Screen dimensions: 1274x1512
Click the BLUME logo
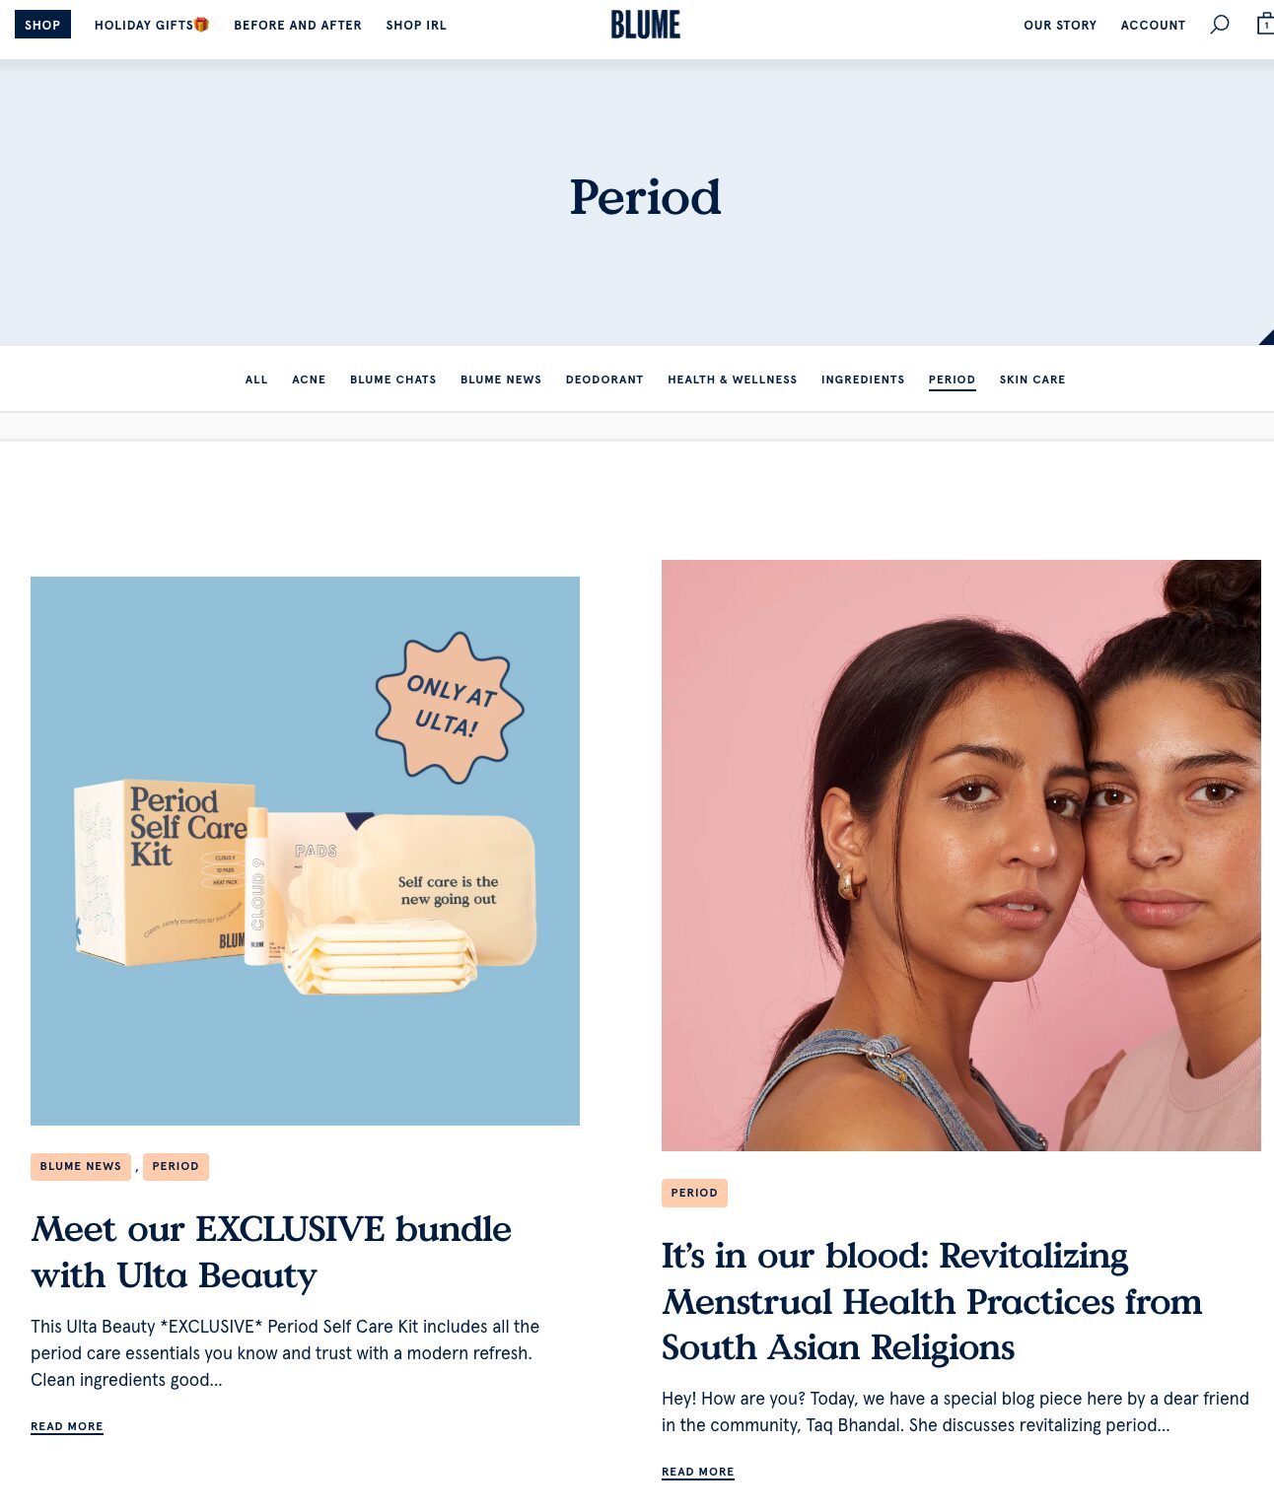point(646,25)
